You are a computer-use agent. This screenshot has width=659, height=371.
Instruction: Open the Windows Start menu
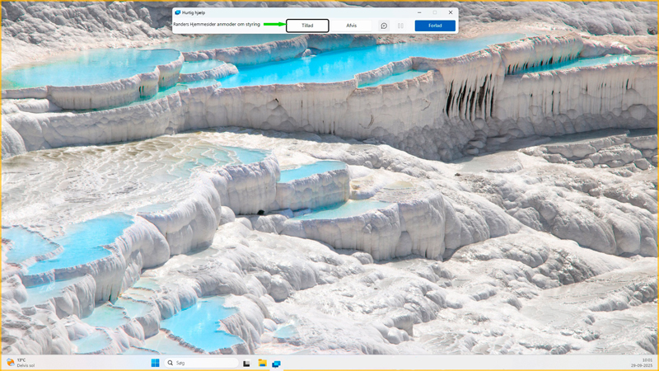[155, 363]
